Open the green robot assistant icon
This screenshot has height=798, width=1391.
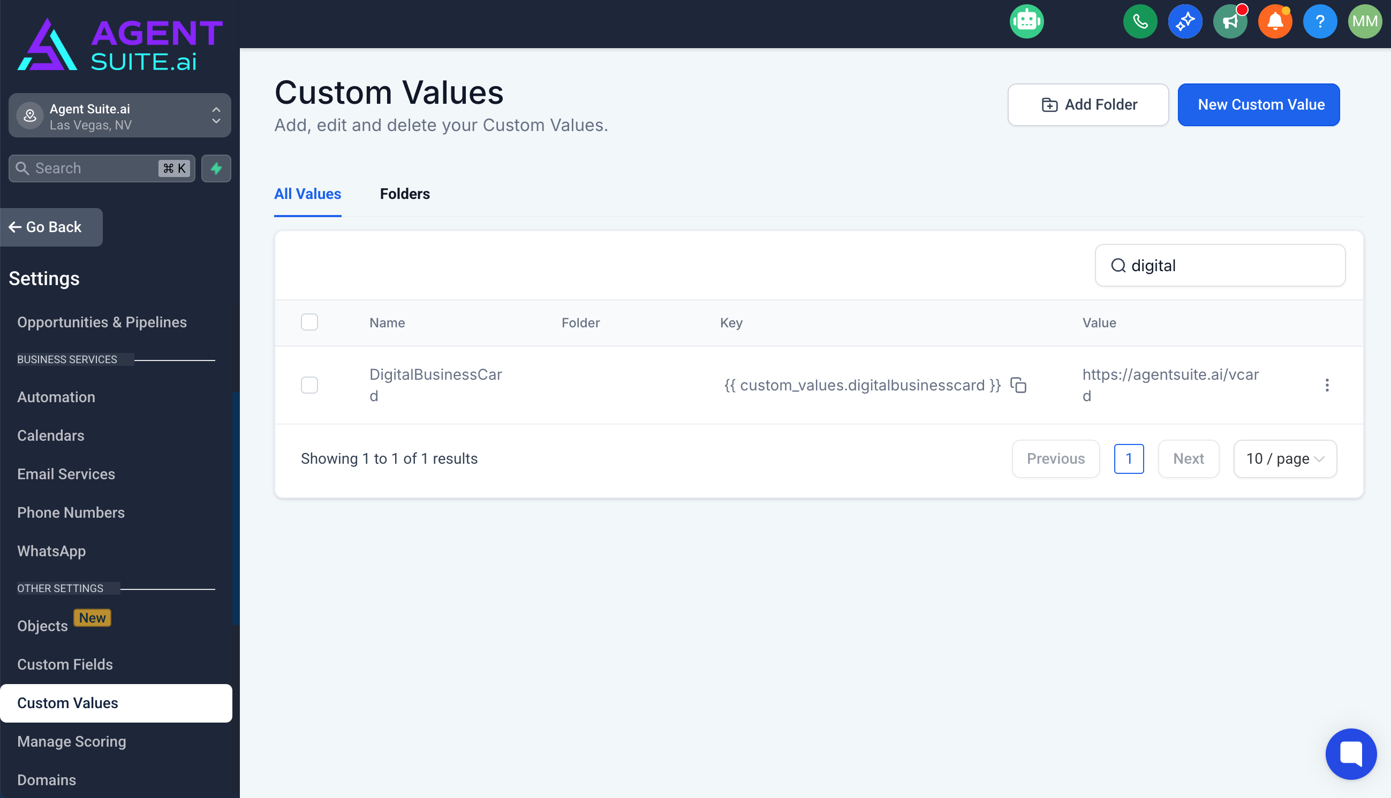(1026, 22)
